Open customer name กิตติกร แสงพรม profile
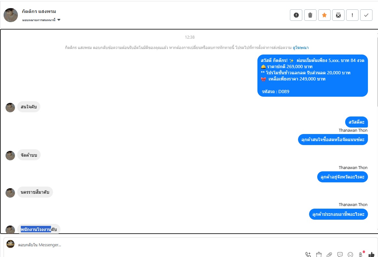 pos(39,11)
